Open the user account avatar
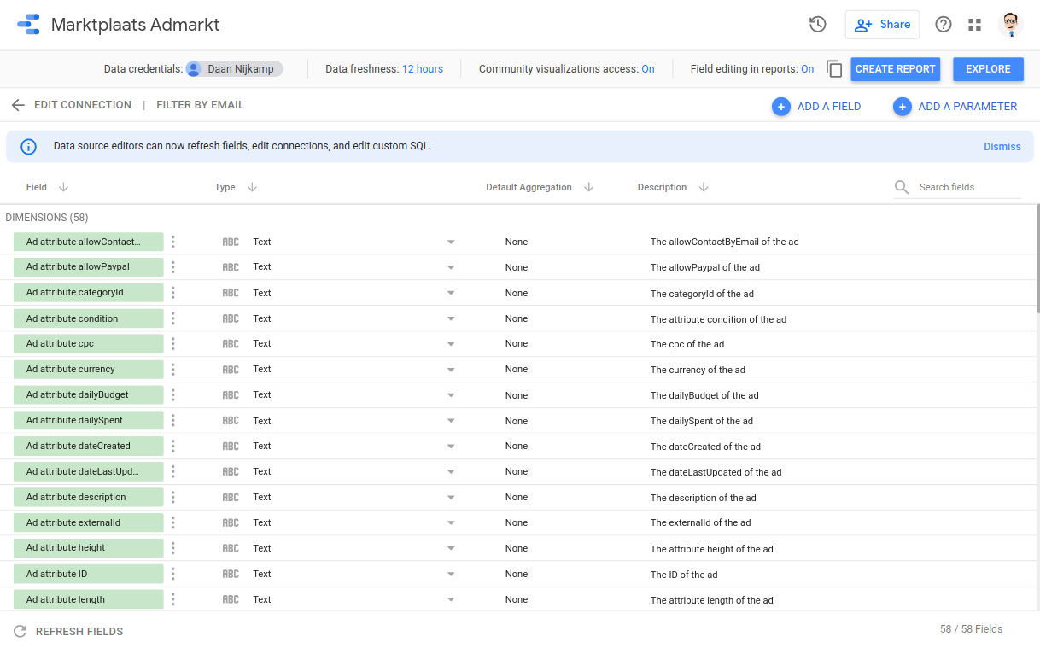 (x=1010, y=25)
